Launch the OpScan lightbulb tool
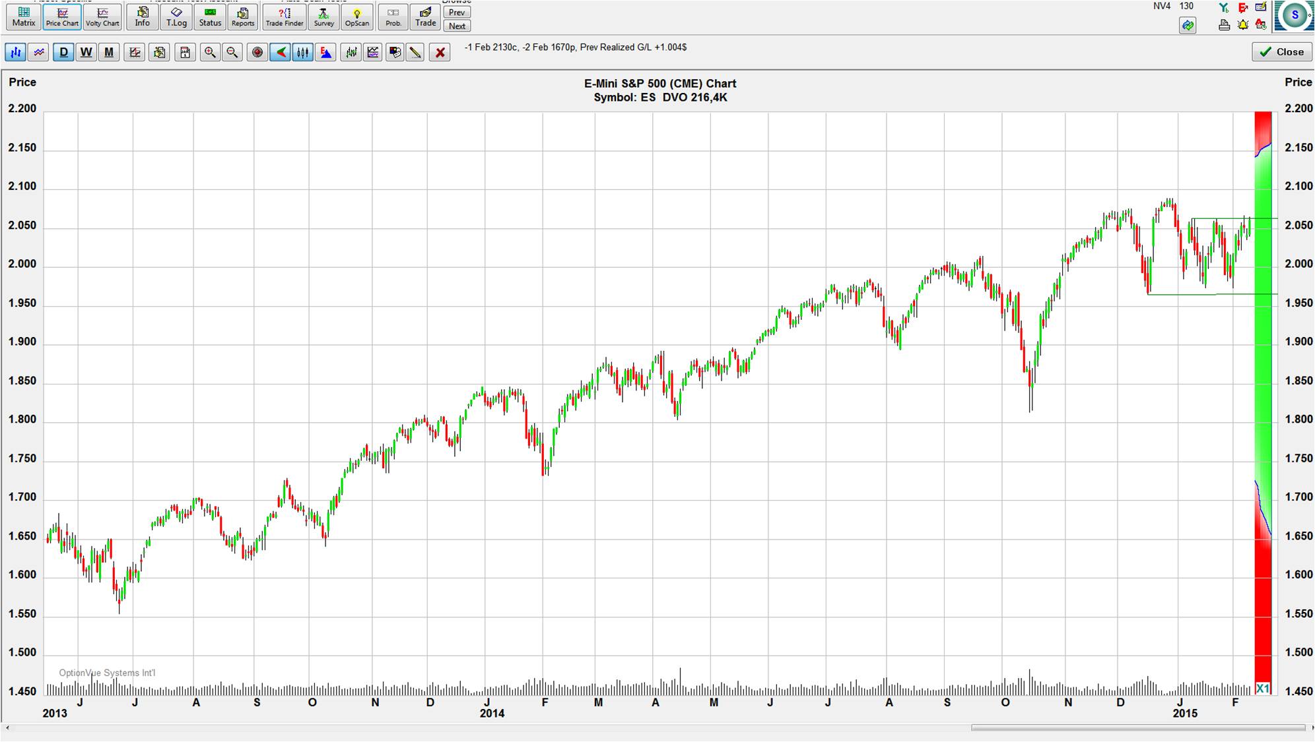 [356, 16]
